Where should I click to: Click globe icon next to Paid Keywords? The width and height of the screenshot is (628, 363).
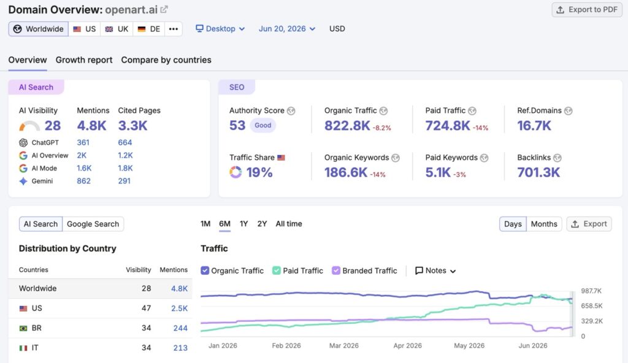point(484,158)
